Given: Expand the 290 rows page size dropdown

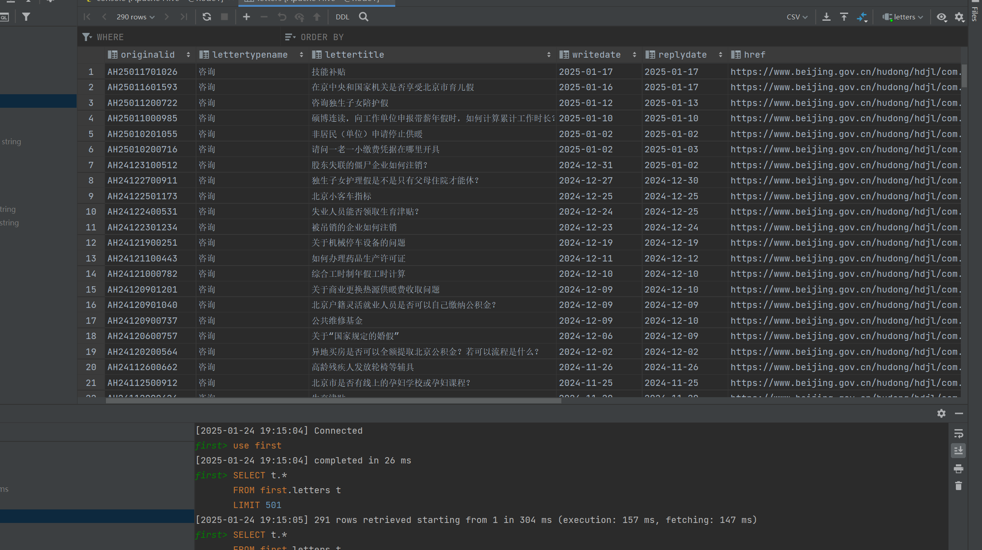Looking at the screenshot, I should click(x=135, y=17).
